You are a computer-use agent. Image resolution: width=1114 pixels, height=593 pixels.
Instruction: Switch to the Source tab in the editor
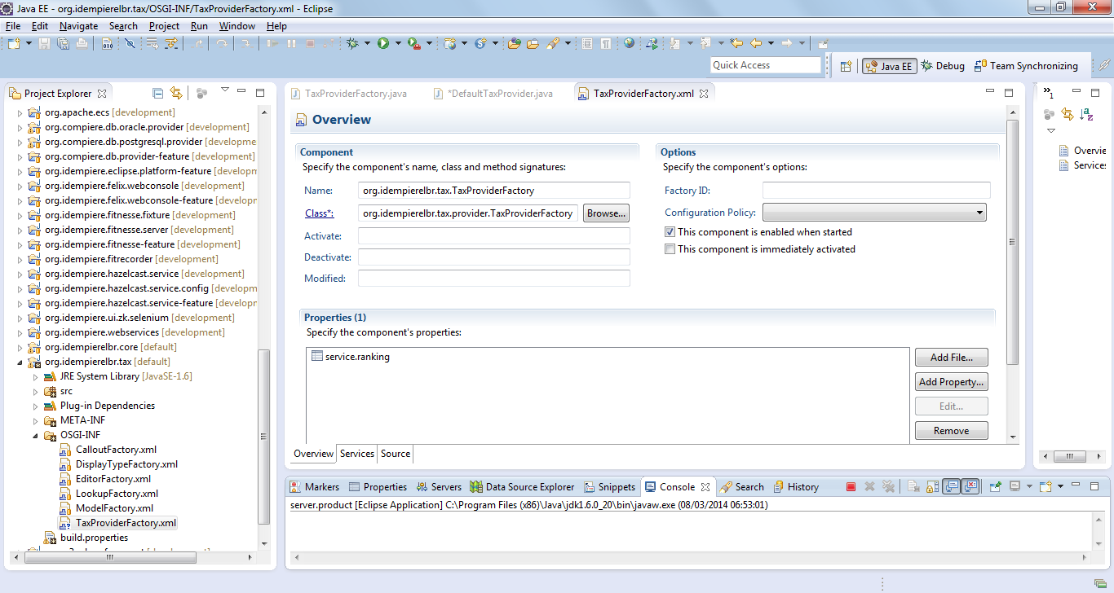click(396, 454)
